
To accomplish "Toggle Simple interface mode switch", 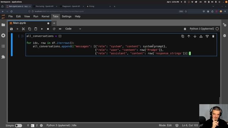I will [19, 126].
